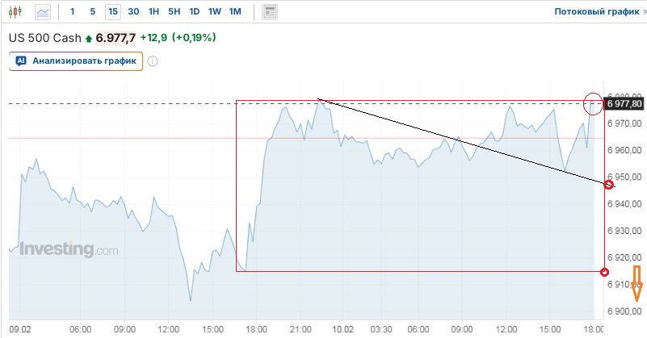This screenshot has width=647, height=338.
Task: Click the AI badge icon
Action: [21, 61]
